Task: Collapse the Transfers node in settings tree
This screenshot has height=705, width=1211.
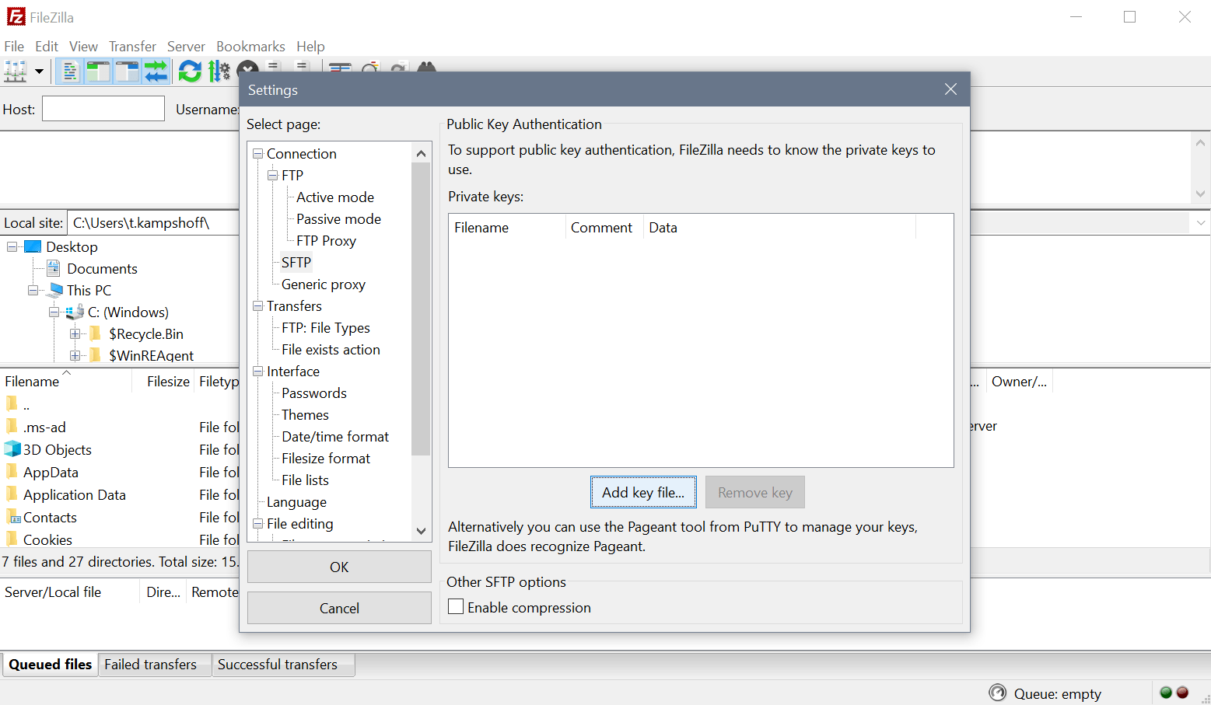Action: (258, 306)
